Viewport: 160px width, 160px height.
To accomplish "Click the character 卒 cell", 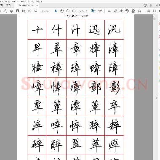I will click(x=114, y=107).
